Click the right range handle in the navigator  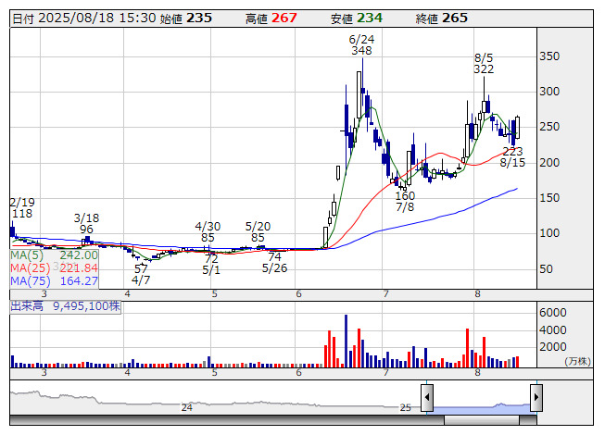pyautogui.click(x=536, y=399)
